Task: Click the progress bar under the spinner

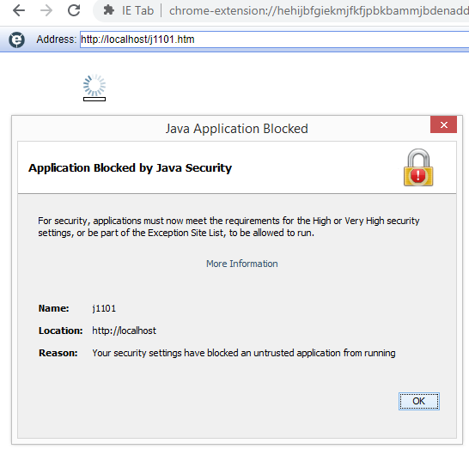Action: click(94, 100)
